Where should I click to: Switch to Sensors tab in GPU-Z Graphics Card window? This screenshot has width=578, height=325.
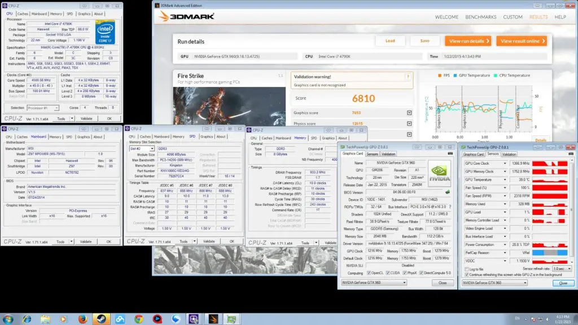pyautogui.click(x=373, y=154)
